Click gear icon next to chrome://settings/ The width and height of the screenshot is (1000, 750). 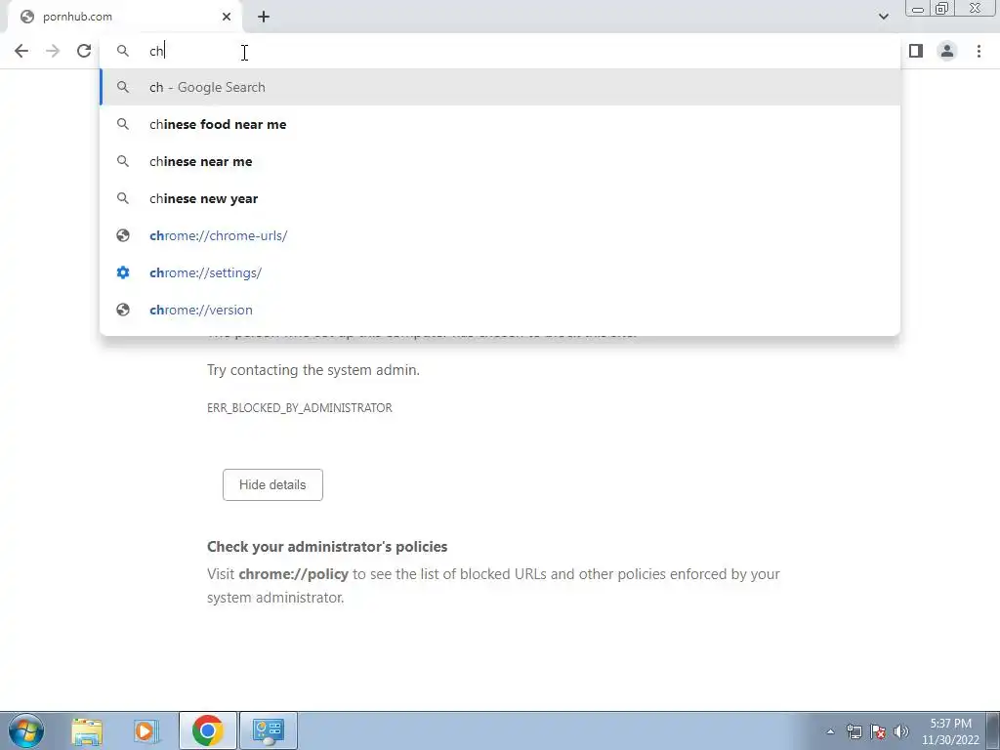[123, 272]
